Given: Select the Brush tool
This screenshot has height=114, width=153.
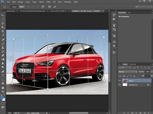Looking at the screenshot, I should click(3, 43).
